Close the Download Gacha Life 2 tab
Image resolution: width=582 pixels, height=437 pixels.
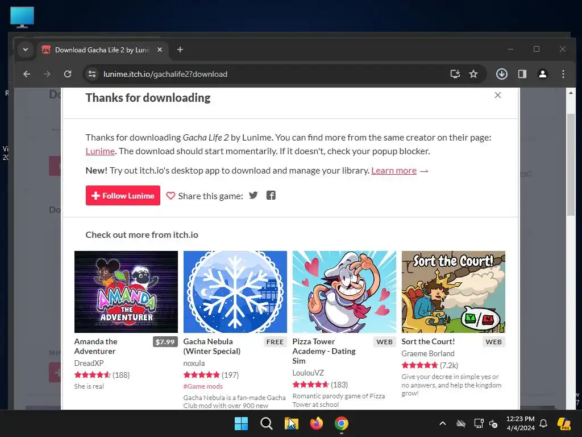click(160, 50)
